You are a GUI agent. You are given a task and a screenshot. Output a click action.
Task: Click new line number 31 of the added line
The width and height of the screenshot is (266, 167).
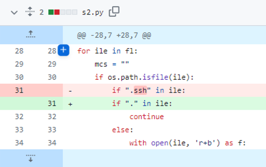point(52,103)
